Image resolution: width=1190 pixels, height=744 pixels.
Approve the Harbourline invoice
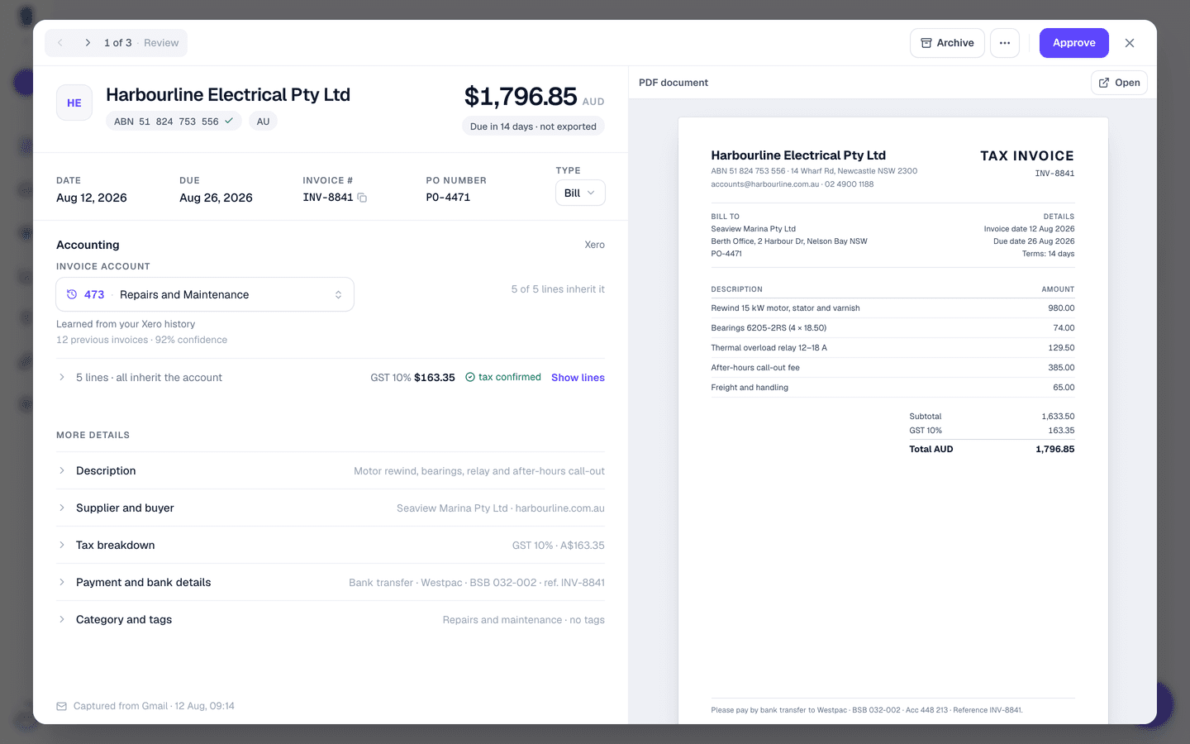(x=1073, y=43)
